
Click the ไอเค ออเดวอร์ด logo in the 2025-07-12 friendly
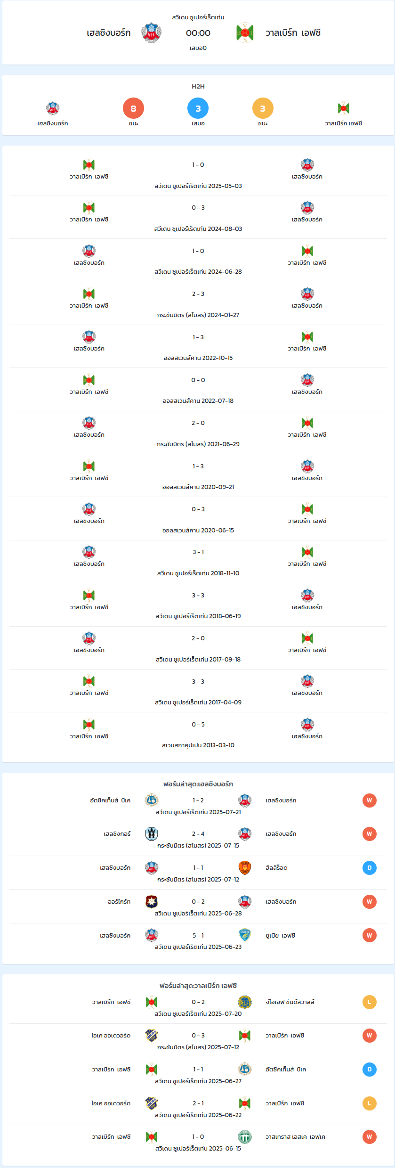(152, 1035)
